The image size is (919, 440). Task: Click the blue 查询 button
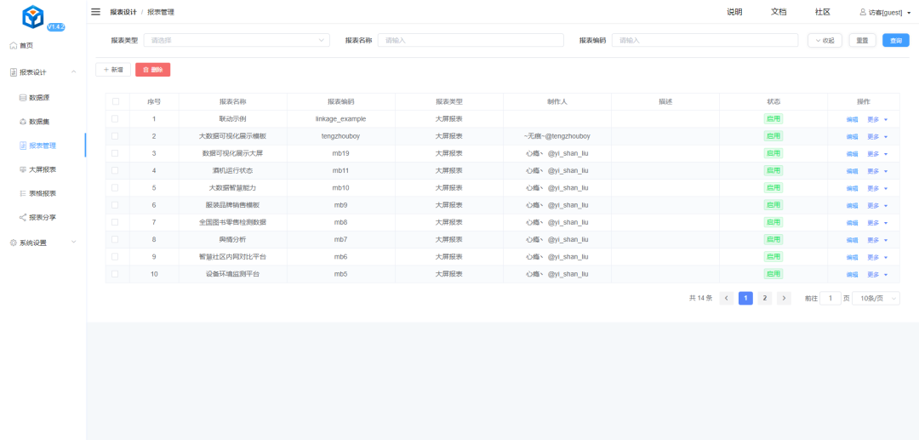[x=895, y=40]
